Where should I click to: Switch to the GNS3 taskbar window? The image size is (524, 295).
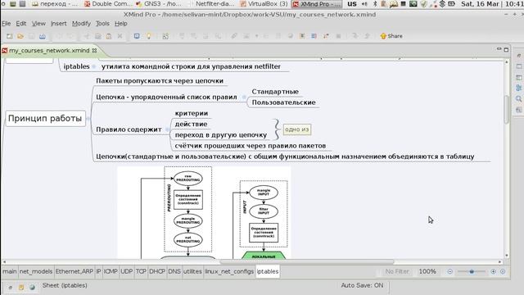point(160,4)
